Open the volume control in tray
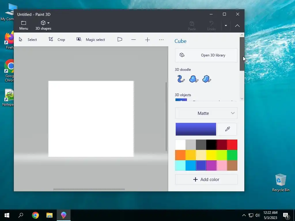The image size is (295, 221). [258, 215]
